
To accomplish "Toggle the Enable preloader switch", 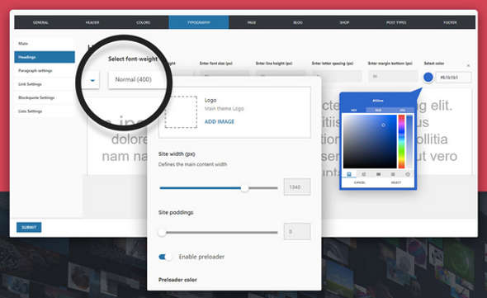I will pyautogui.click(x=165, y=257).
